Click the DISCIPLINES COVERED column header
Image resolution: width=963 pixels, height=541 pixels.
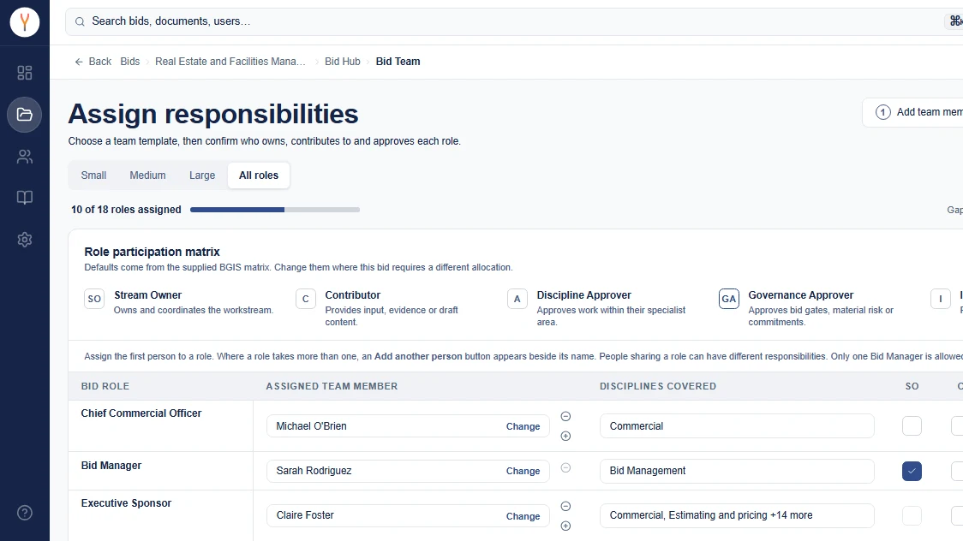coord(658,386)
